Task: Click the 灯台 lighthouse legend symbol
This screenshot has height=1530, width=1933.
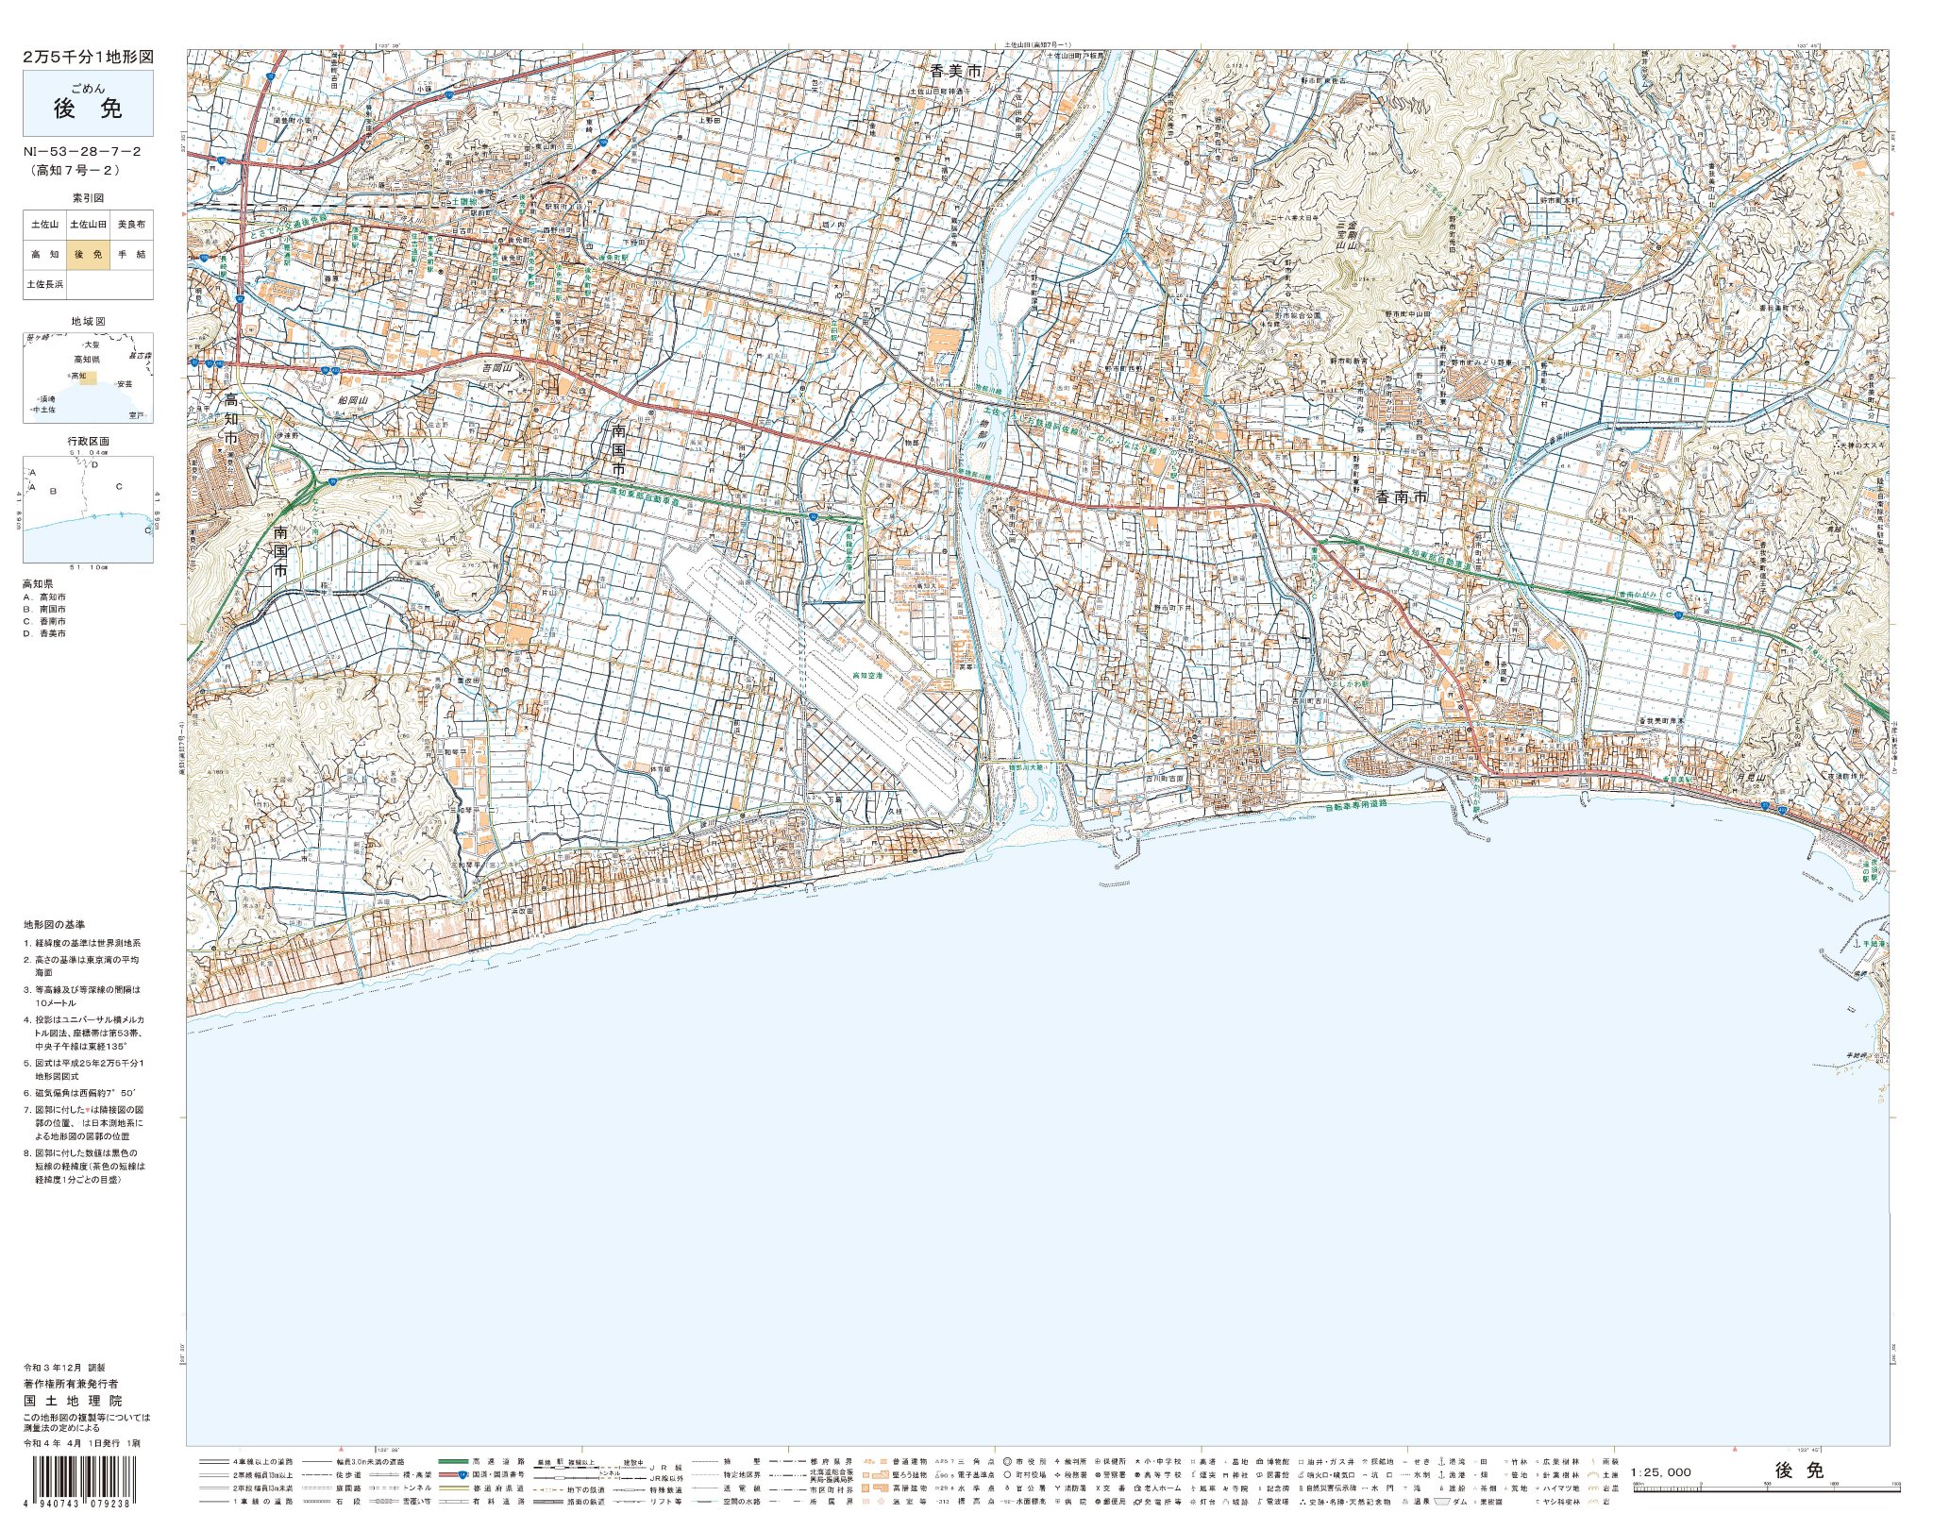Action: point(1192,1502)
